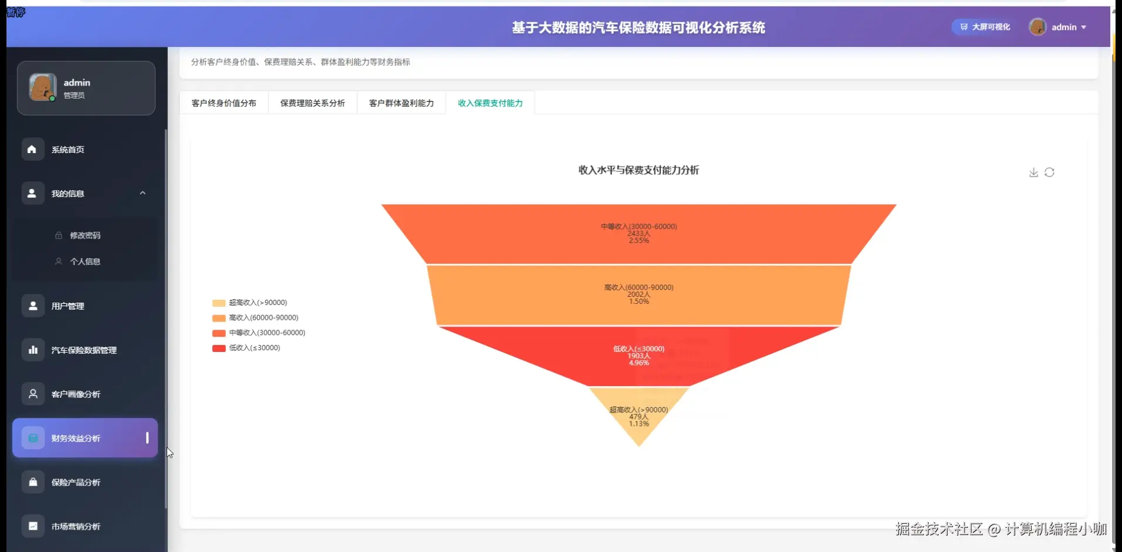Go to 汽车保险数据管理 page
This screenshot has height=552, width=1122.
click(85, 350)
